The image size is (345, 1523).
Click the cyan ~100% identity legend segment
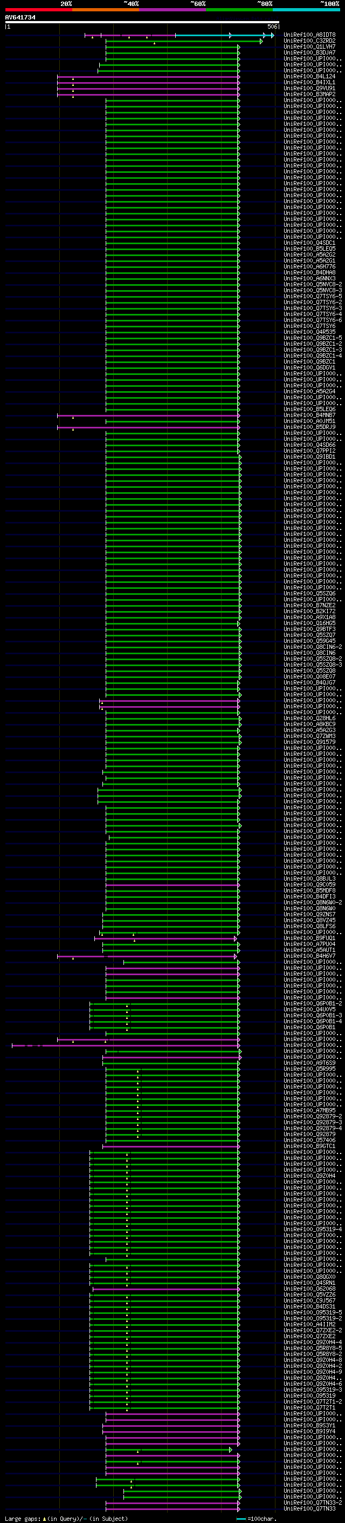pyautogui.click(x=306, y=10)
